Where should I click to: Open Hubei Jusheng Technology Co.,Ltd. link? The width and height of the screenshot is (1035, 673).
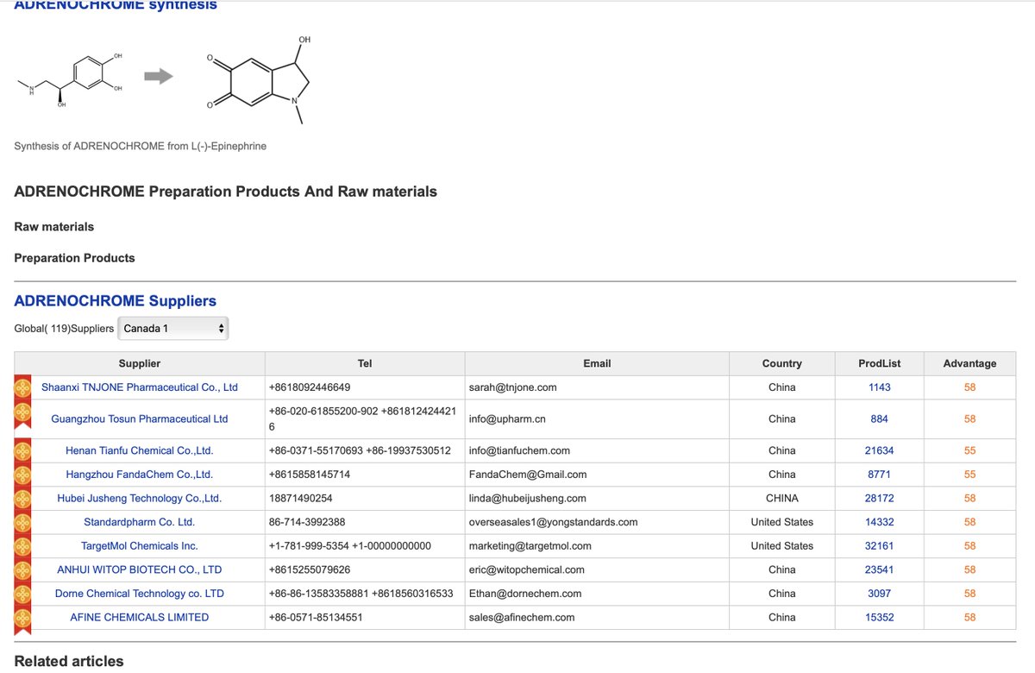pyautogui.click(x=140, y=498)
